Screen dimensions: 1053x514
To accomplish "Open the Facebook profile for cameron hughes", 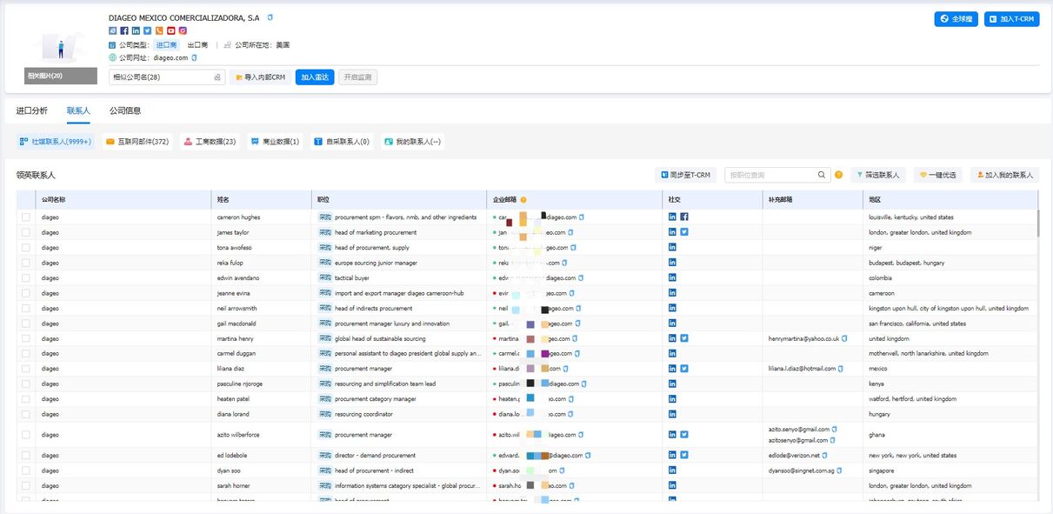I will (684, 217).
